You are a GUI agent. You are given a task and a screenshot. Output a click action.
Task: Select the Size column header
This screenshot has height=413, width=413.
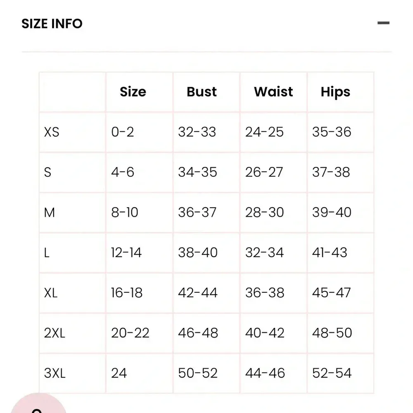(x=133, y=92)
